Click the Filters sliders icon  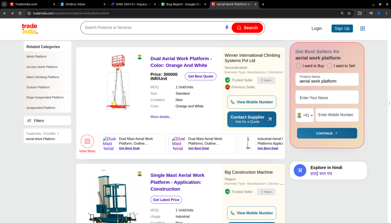click(29, 120)
